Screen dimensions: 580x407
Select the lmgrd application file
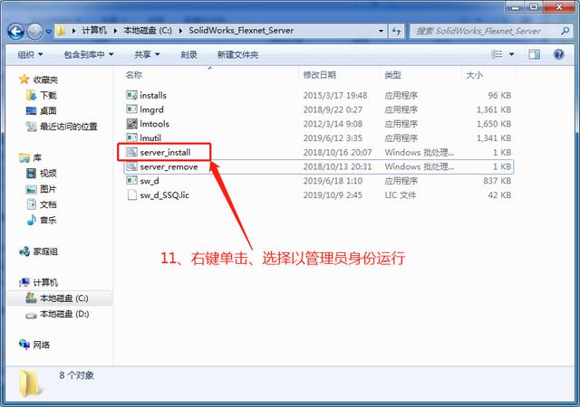tap(151, 109)
